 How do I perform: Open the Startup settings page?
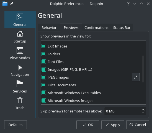pos(20,37)
